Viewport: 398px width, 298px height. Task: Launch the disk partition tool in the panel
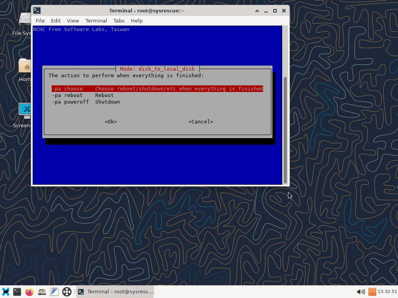42,291
